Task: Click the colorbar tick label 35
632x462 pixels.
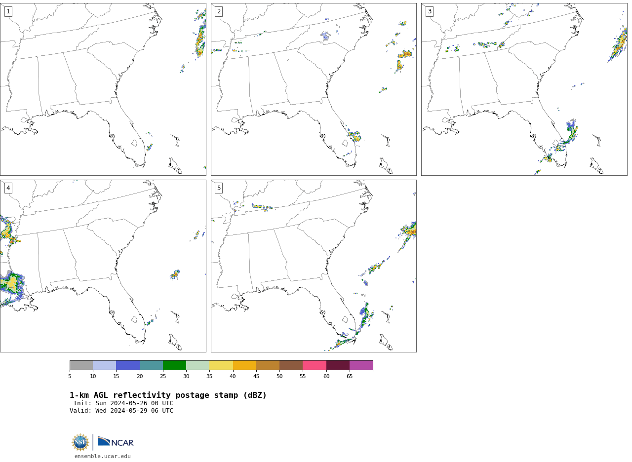Action: pos(209,377)
